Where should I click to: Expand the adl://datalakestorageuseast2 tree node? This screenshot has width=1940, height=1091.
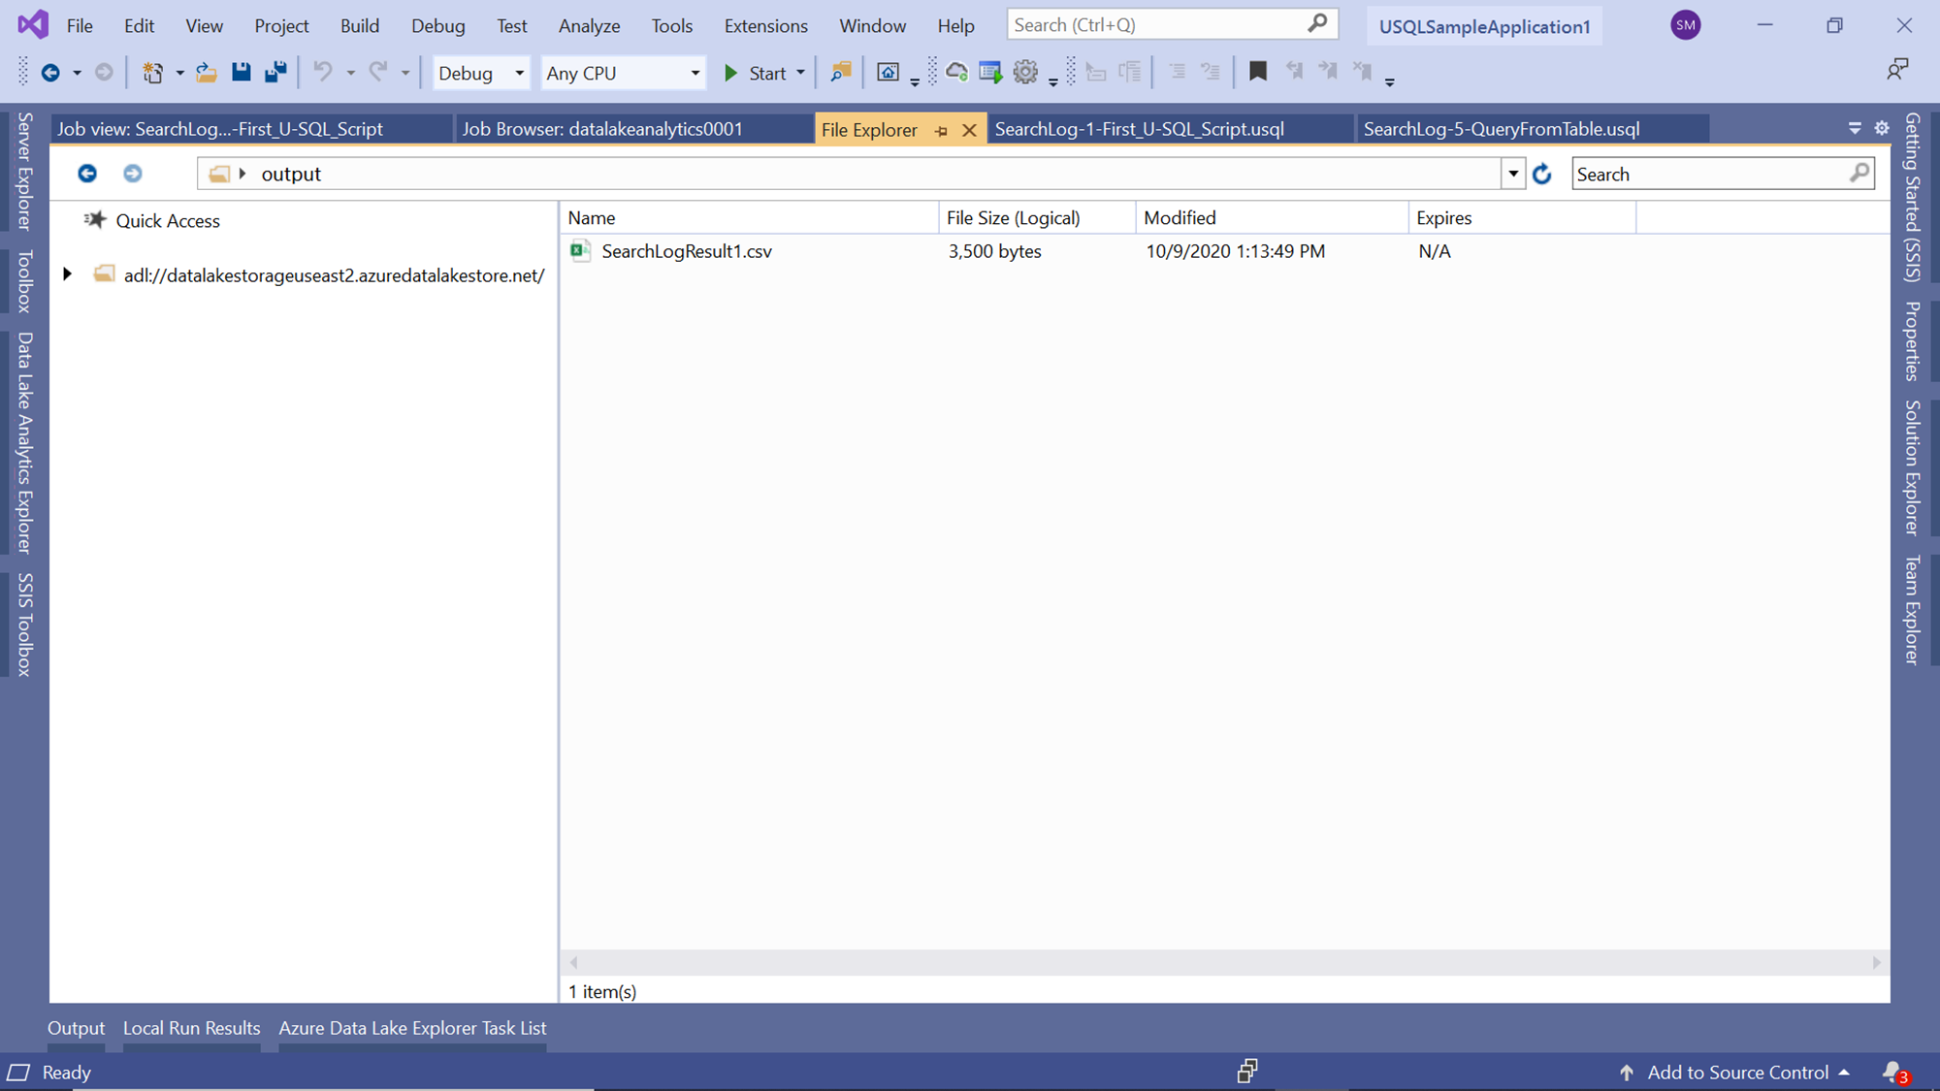[x=67, y=274]
